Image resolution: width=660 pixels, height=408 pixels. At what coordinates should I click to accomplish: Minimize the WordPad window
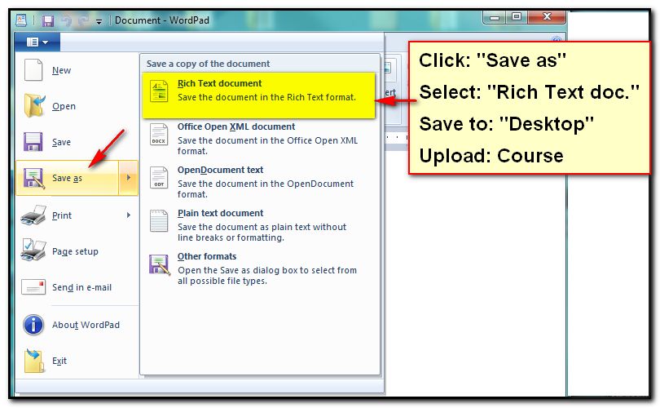click(495, 17)
